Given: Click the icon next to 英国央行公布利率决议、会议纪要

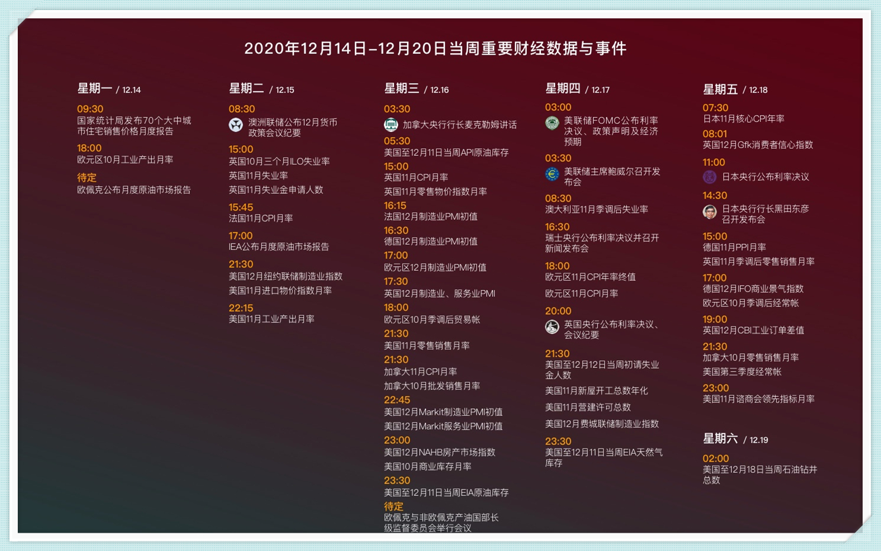Looking at the screenshot, I should 552,327.
